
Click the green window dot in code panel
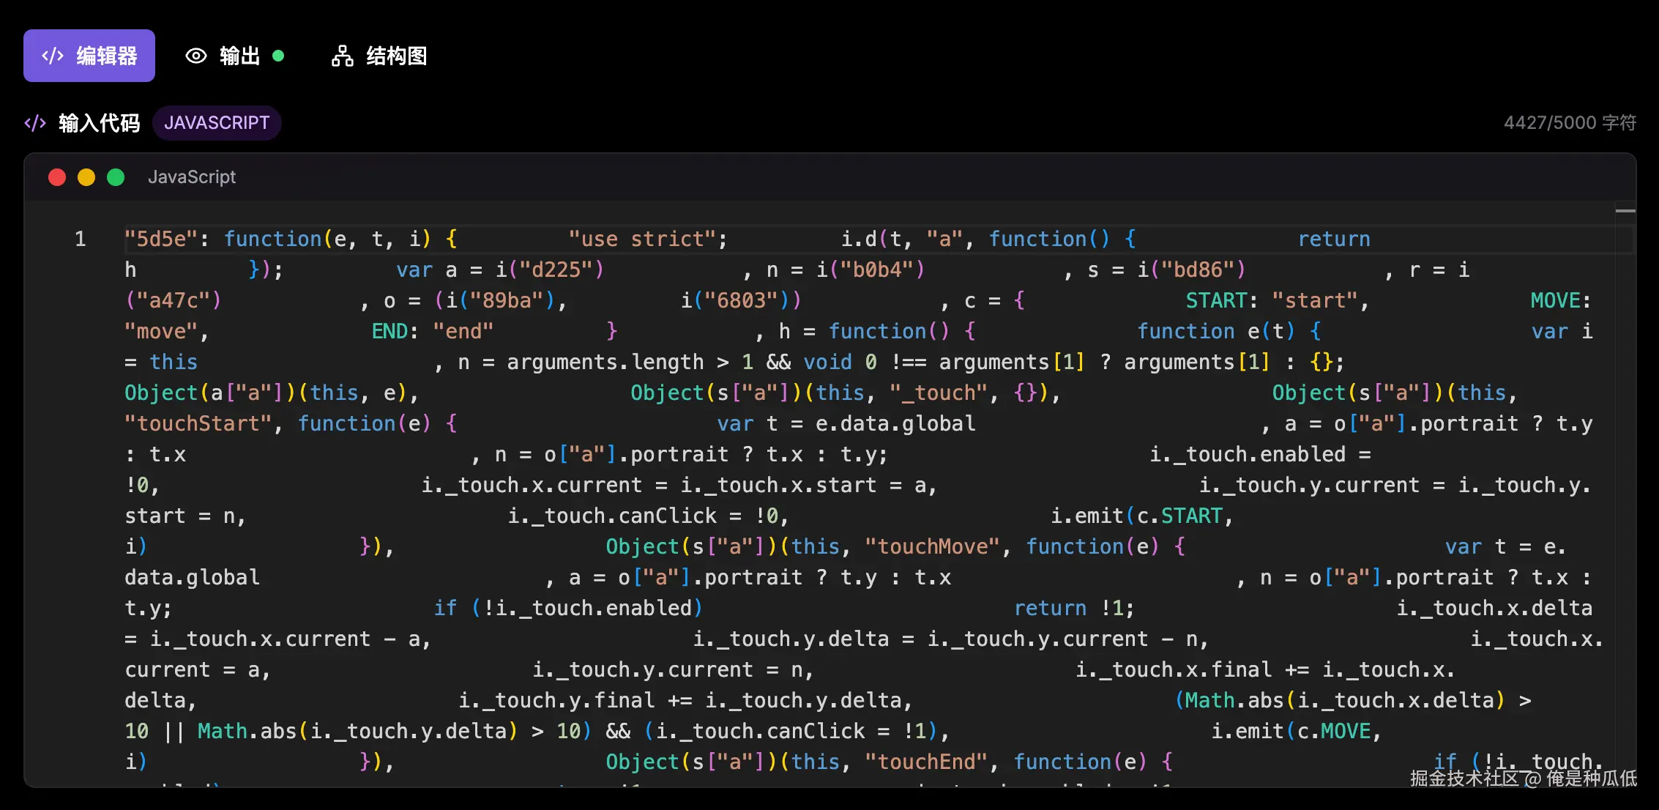point(116,177)
